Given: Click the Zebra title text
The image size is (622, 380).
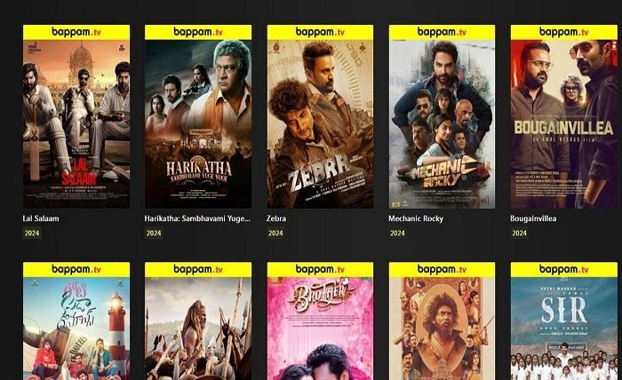Looking at the screenshot, I should coord(276,218).
